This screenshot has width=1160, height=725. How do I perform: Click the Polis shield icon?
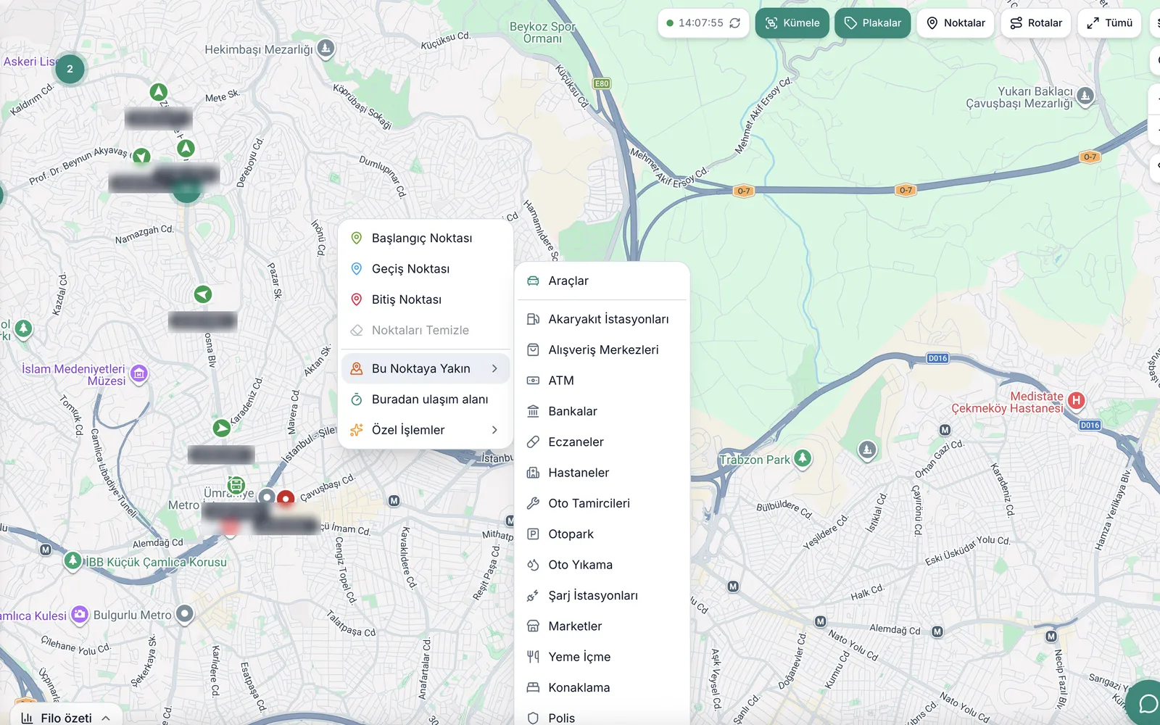point(533,718)
